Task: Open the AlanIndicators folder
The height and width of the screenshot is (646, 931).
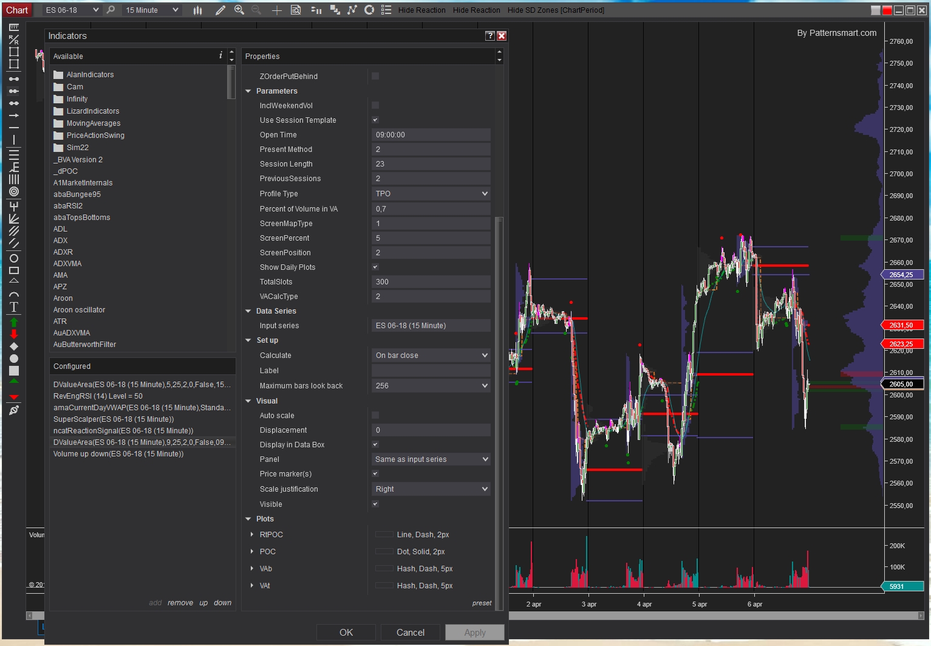Action: click(84, 75)
